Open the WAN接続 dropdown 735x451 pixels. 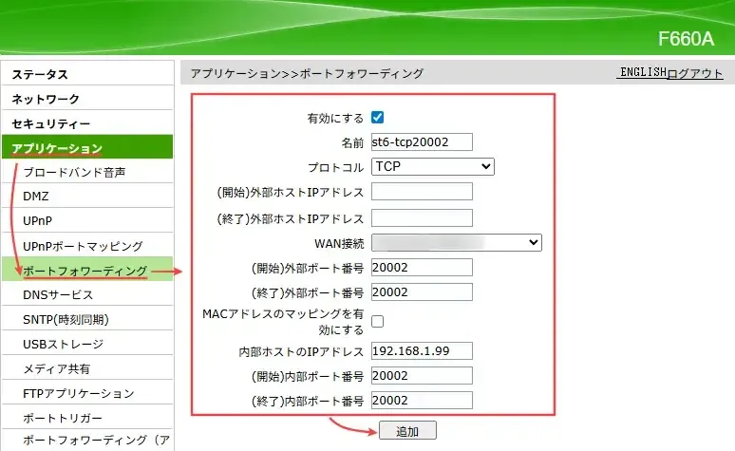457,242
